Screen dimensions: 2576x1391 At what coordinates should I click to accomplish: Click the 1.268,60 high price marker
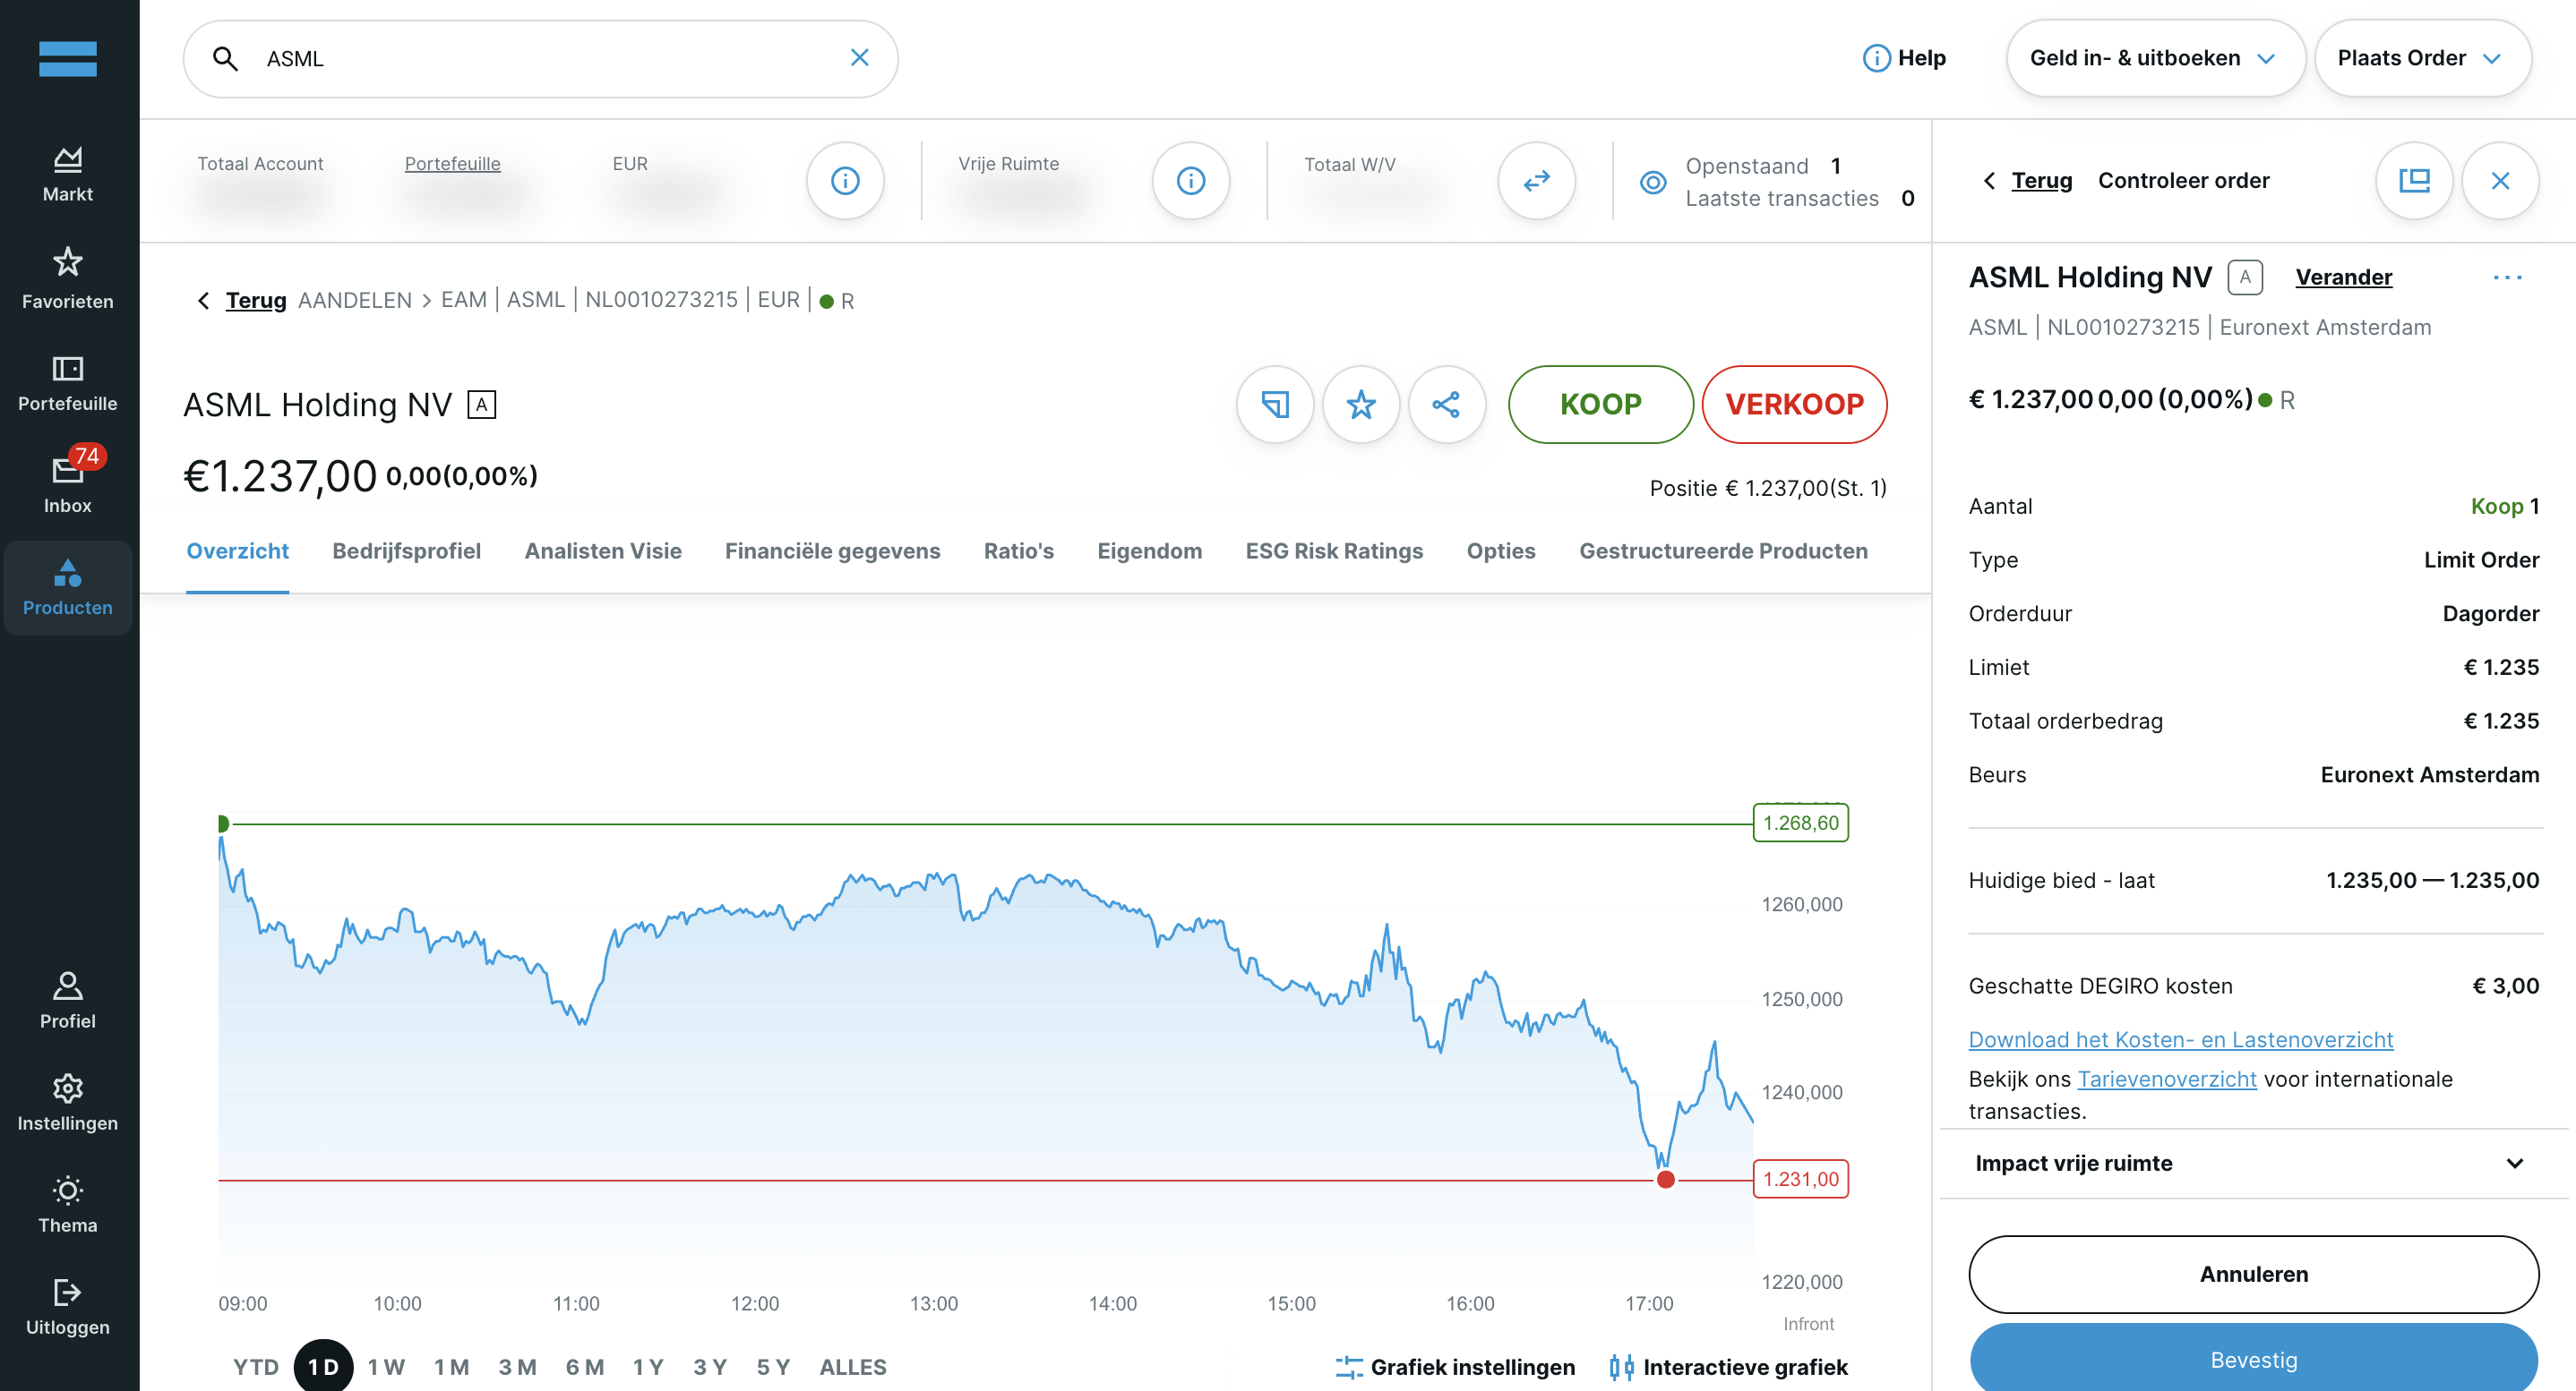coord(1801,824)
